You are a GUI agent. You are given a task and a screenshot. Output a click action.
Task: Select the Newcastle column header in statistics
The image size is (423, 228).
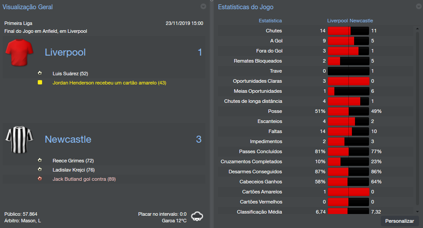click(x=362, y=21)
